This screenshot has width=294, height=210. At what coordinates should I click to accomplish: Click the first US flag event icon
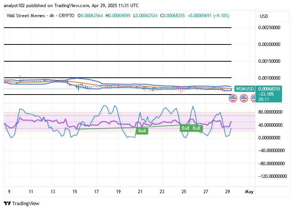(x=233, y=98)
